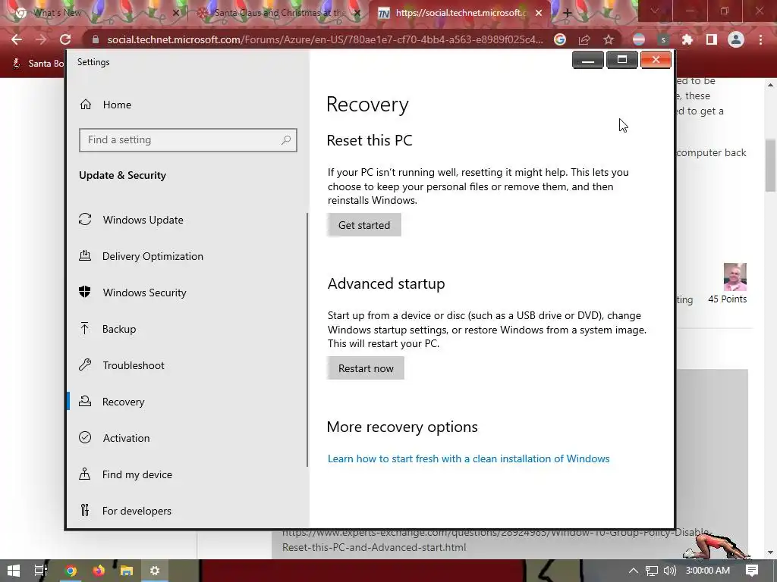Open the taskbar clock showing 3:00:00 AM

pyautogui.click(x=708, y=571)
